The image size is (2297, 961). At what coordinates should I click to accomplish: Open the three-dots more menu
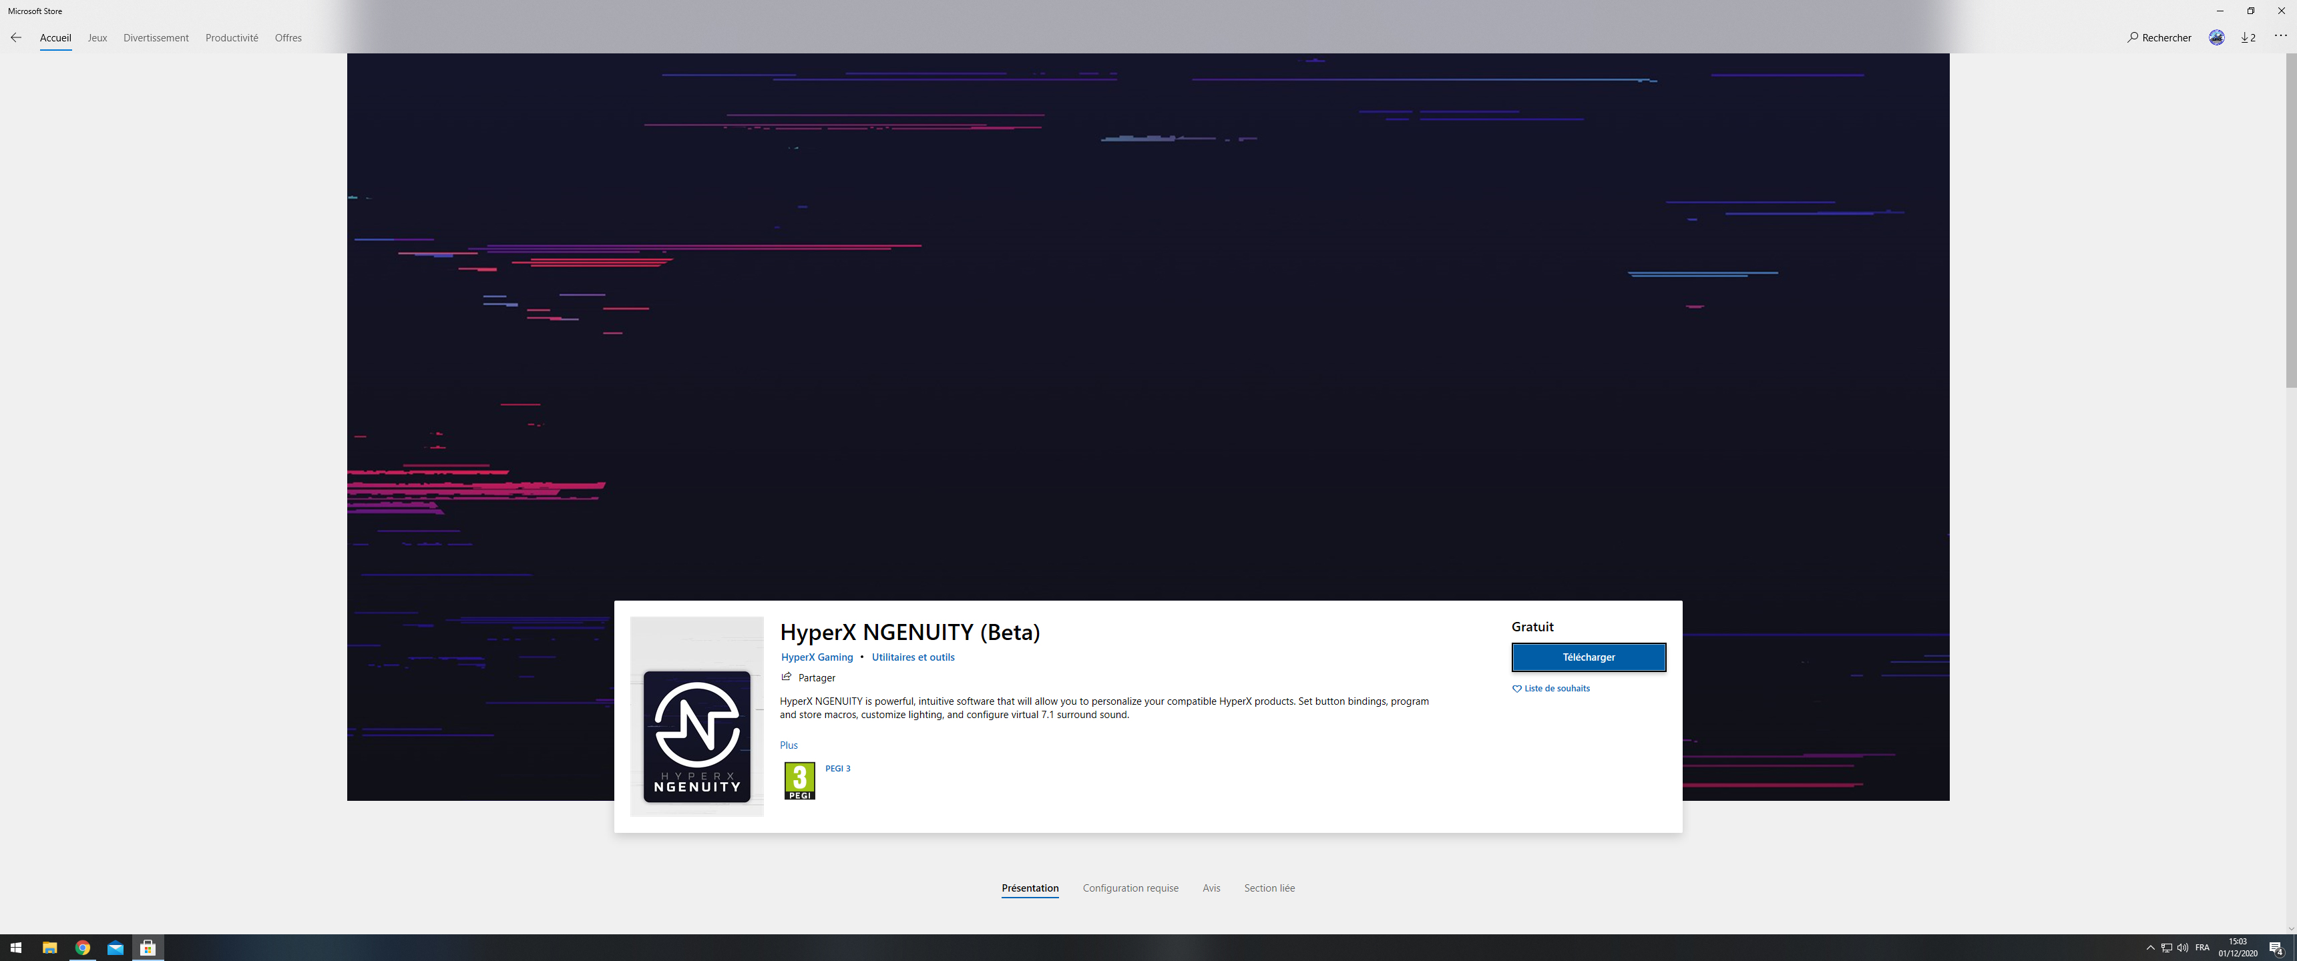[2280, 37]
